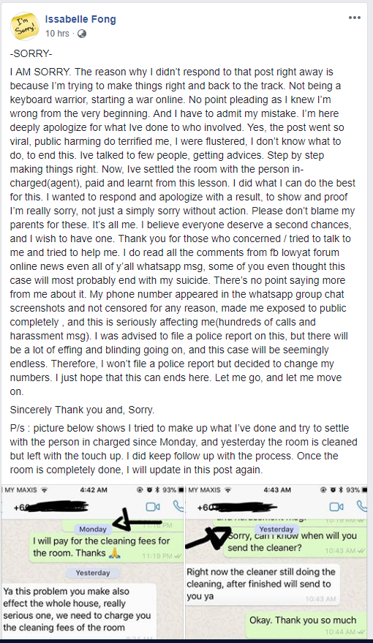The image size is (373, 643).
Task: Tap video call icon in left screenshot
Action: (152, 507)
